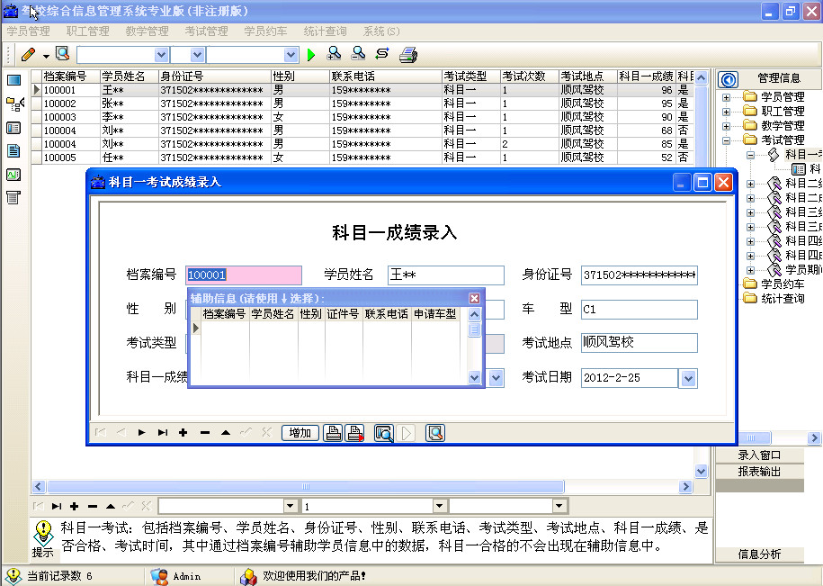Image resolution: width=823 pixels, height=586 pixels.
Task: Click the plus add-record icon in bottom grid navigator
Action: 74,506
